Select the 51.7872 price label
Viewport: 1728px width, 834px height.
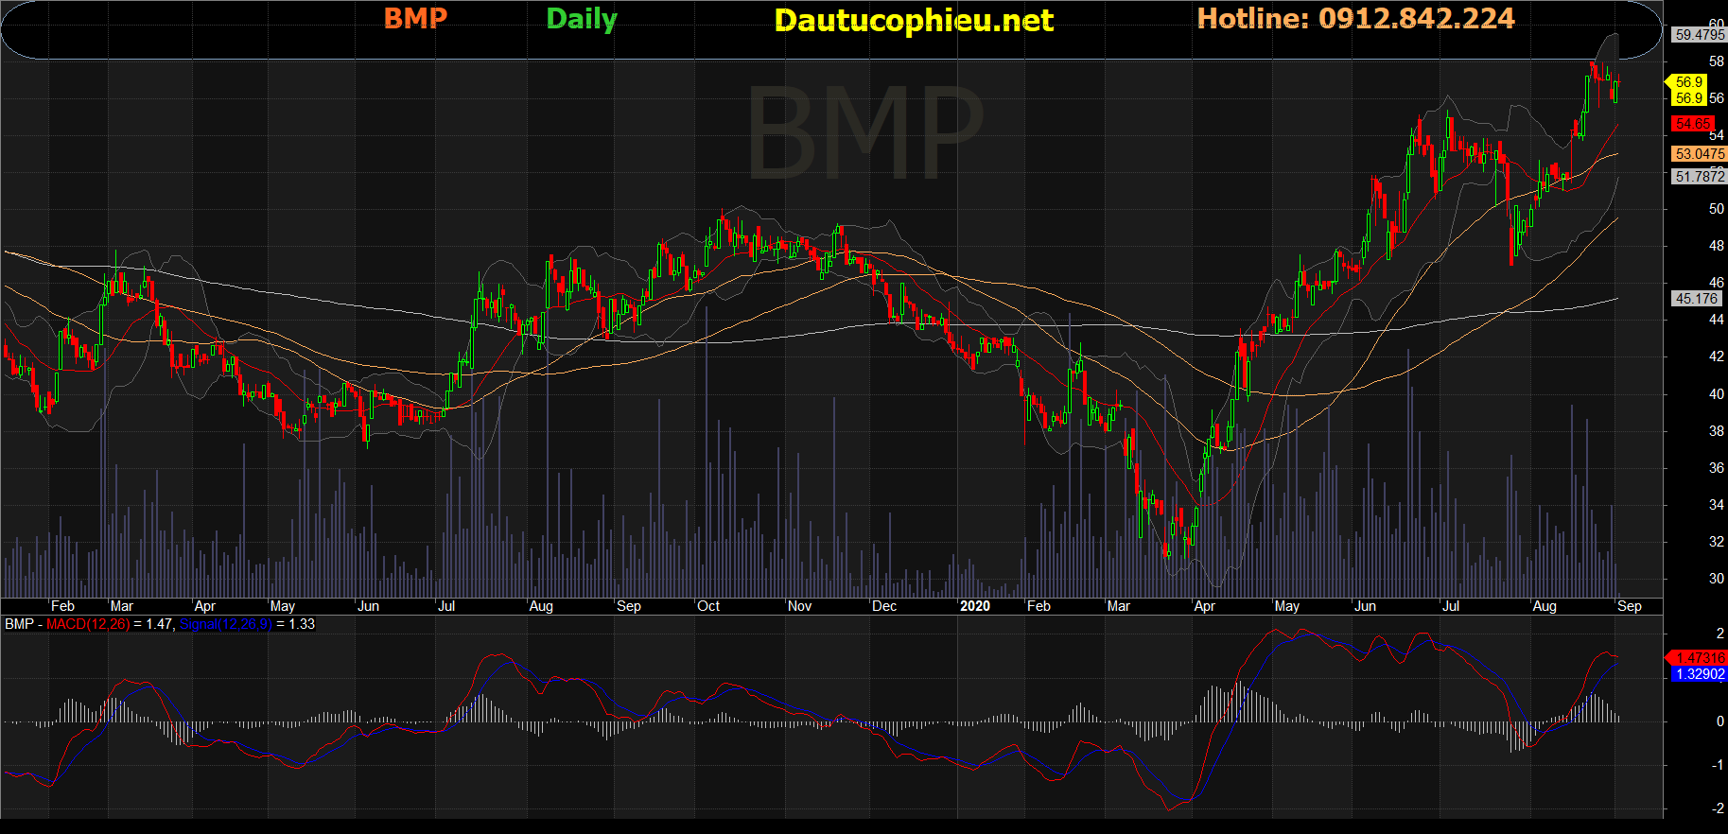pyautogui.click(x=1699, y=177)
